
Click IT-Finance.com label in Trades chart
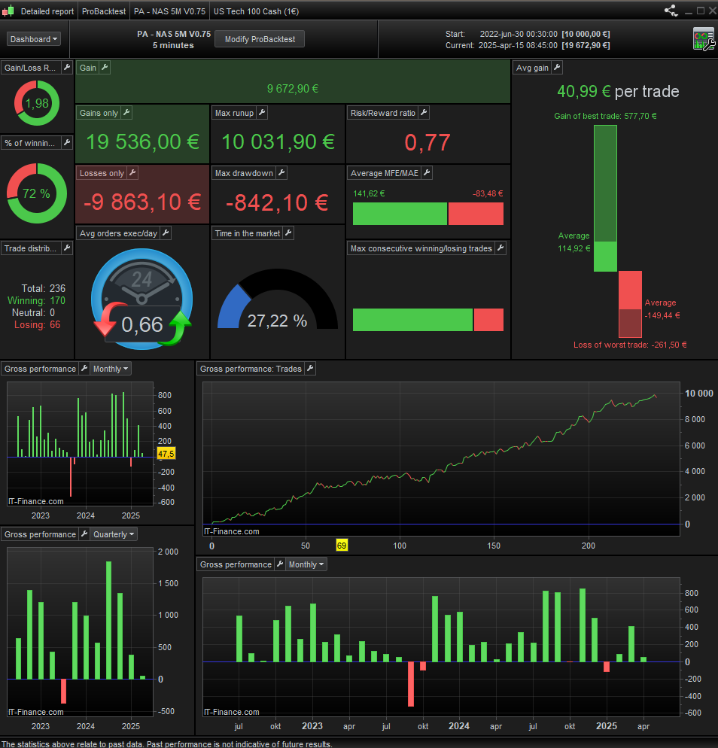click(232, 531)
